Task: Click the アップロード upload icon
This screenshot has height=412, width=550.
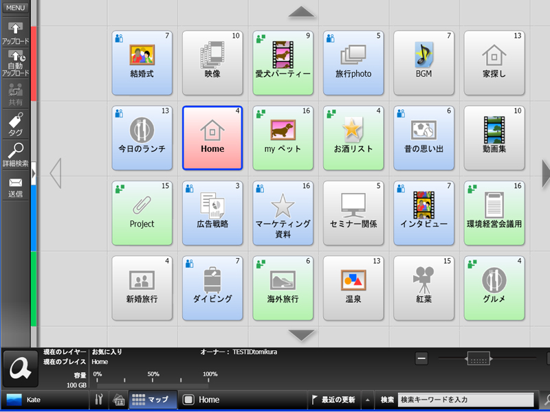Action: [x=14, y=31]
